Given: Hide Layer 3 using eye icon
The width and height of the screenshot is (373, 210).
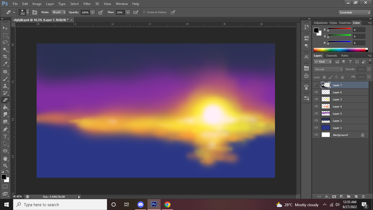Looking at the screenshot, I should [316, 99].
